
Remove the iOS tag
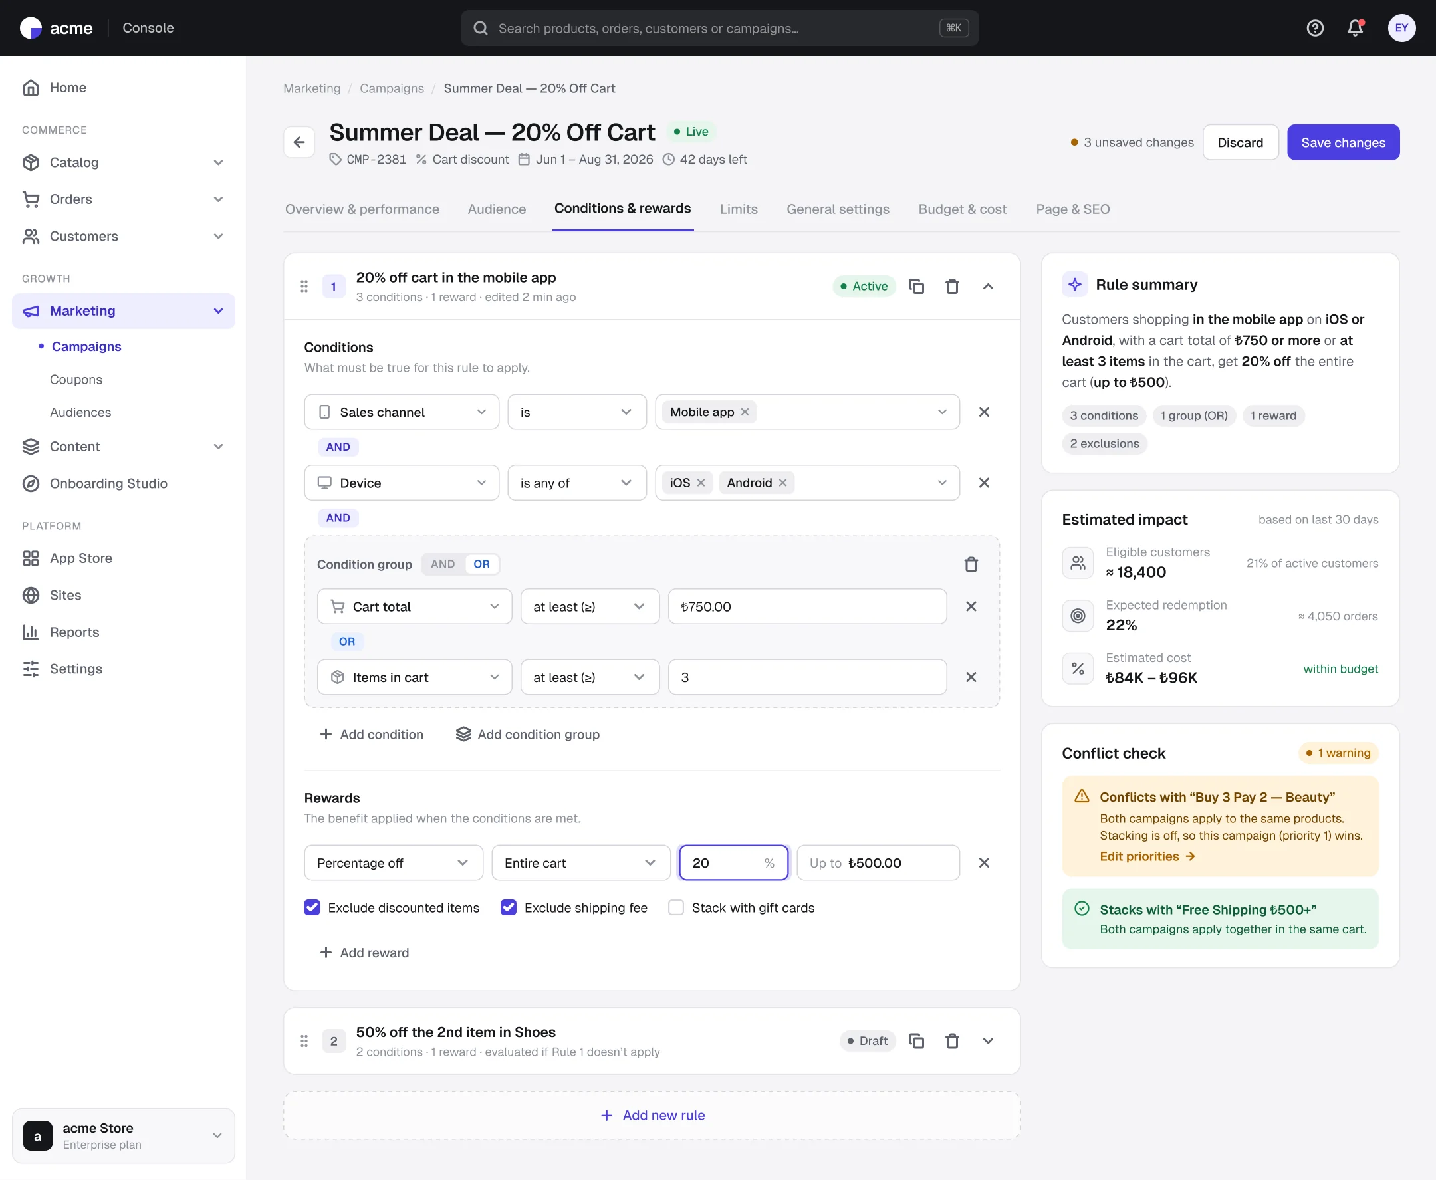[701, 483]
